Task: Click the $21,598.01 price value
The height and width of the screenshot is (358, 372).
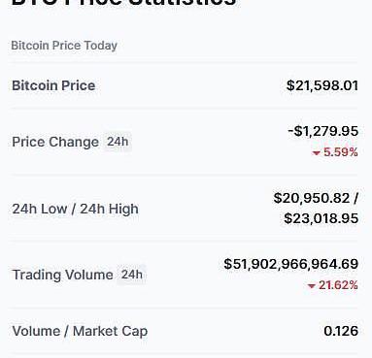Action: pos(322,85)
